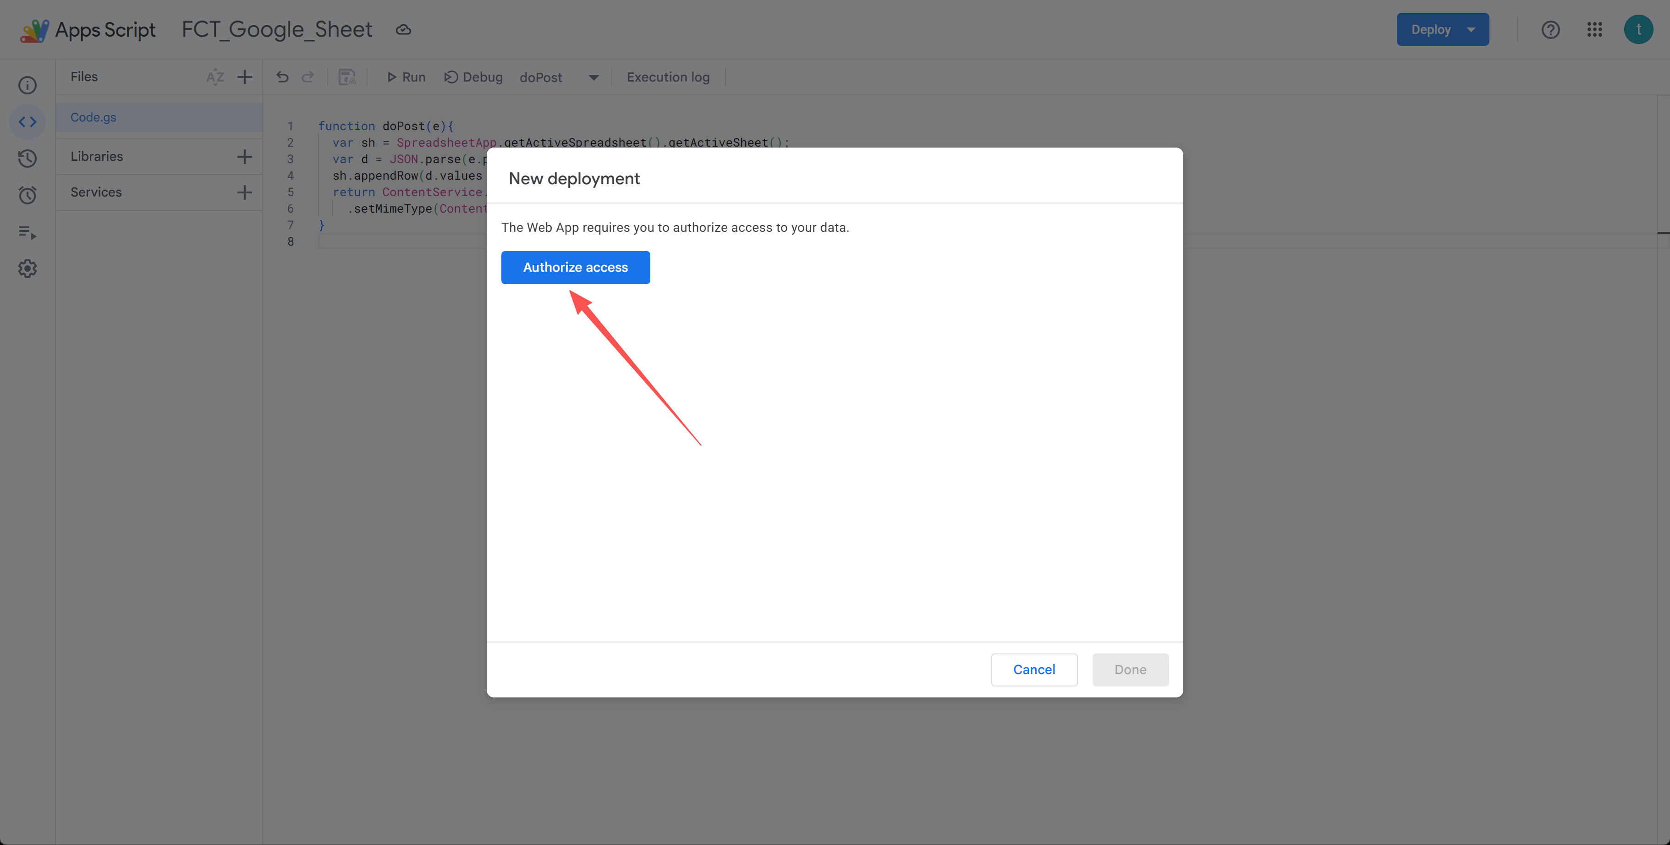
Task: Select the Editor sidebar icon
Action: pos(27,122)
